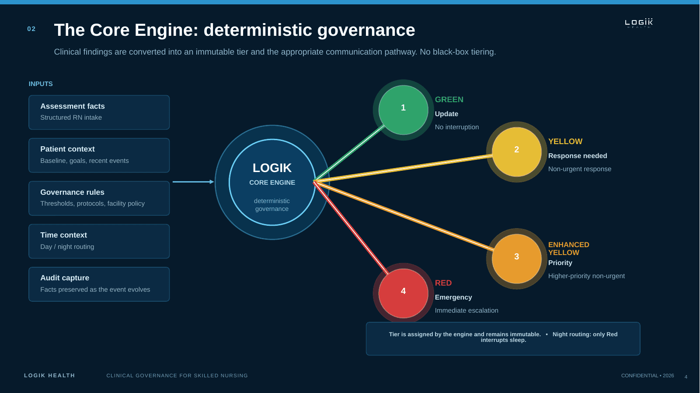Click the GREEN tier label
This screenshot has height=393, width=700.
[449, 100]
